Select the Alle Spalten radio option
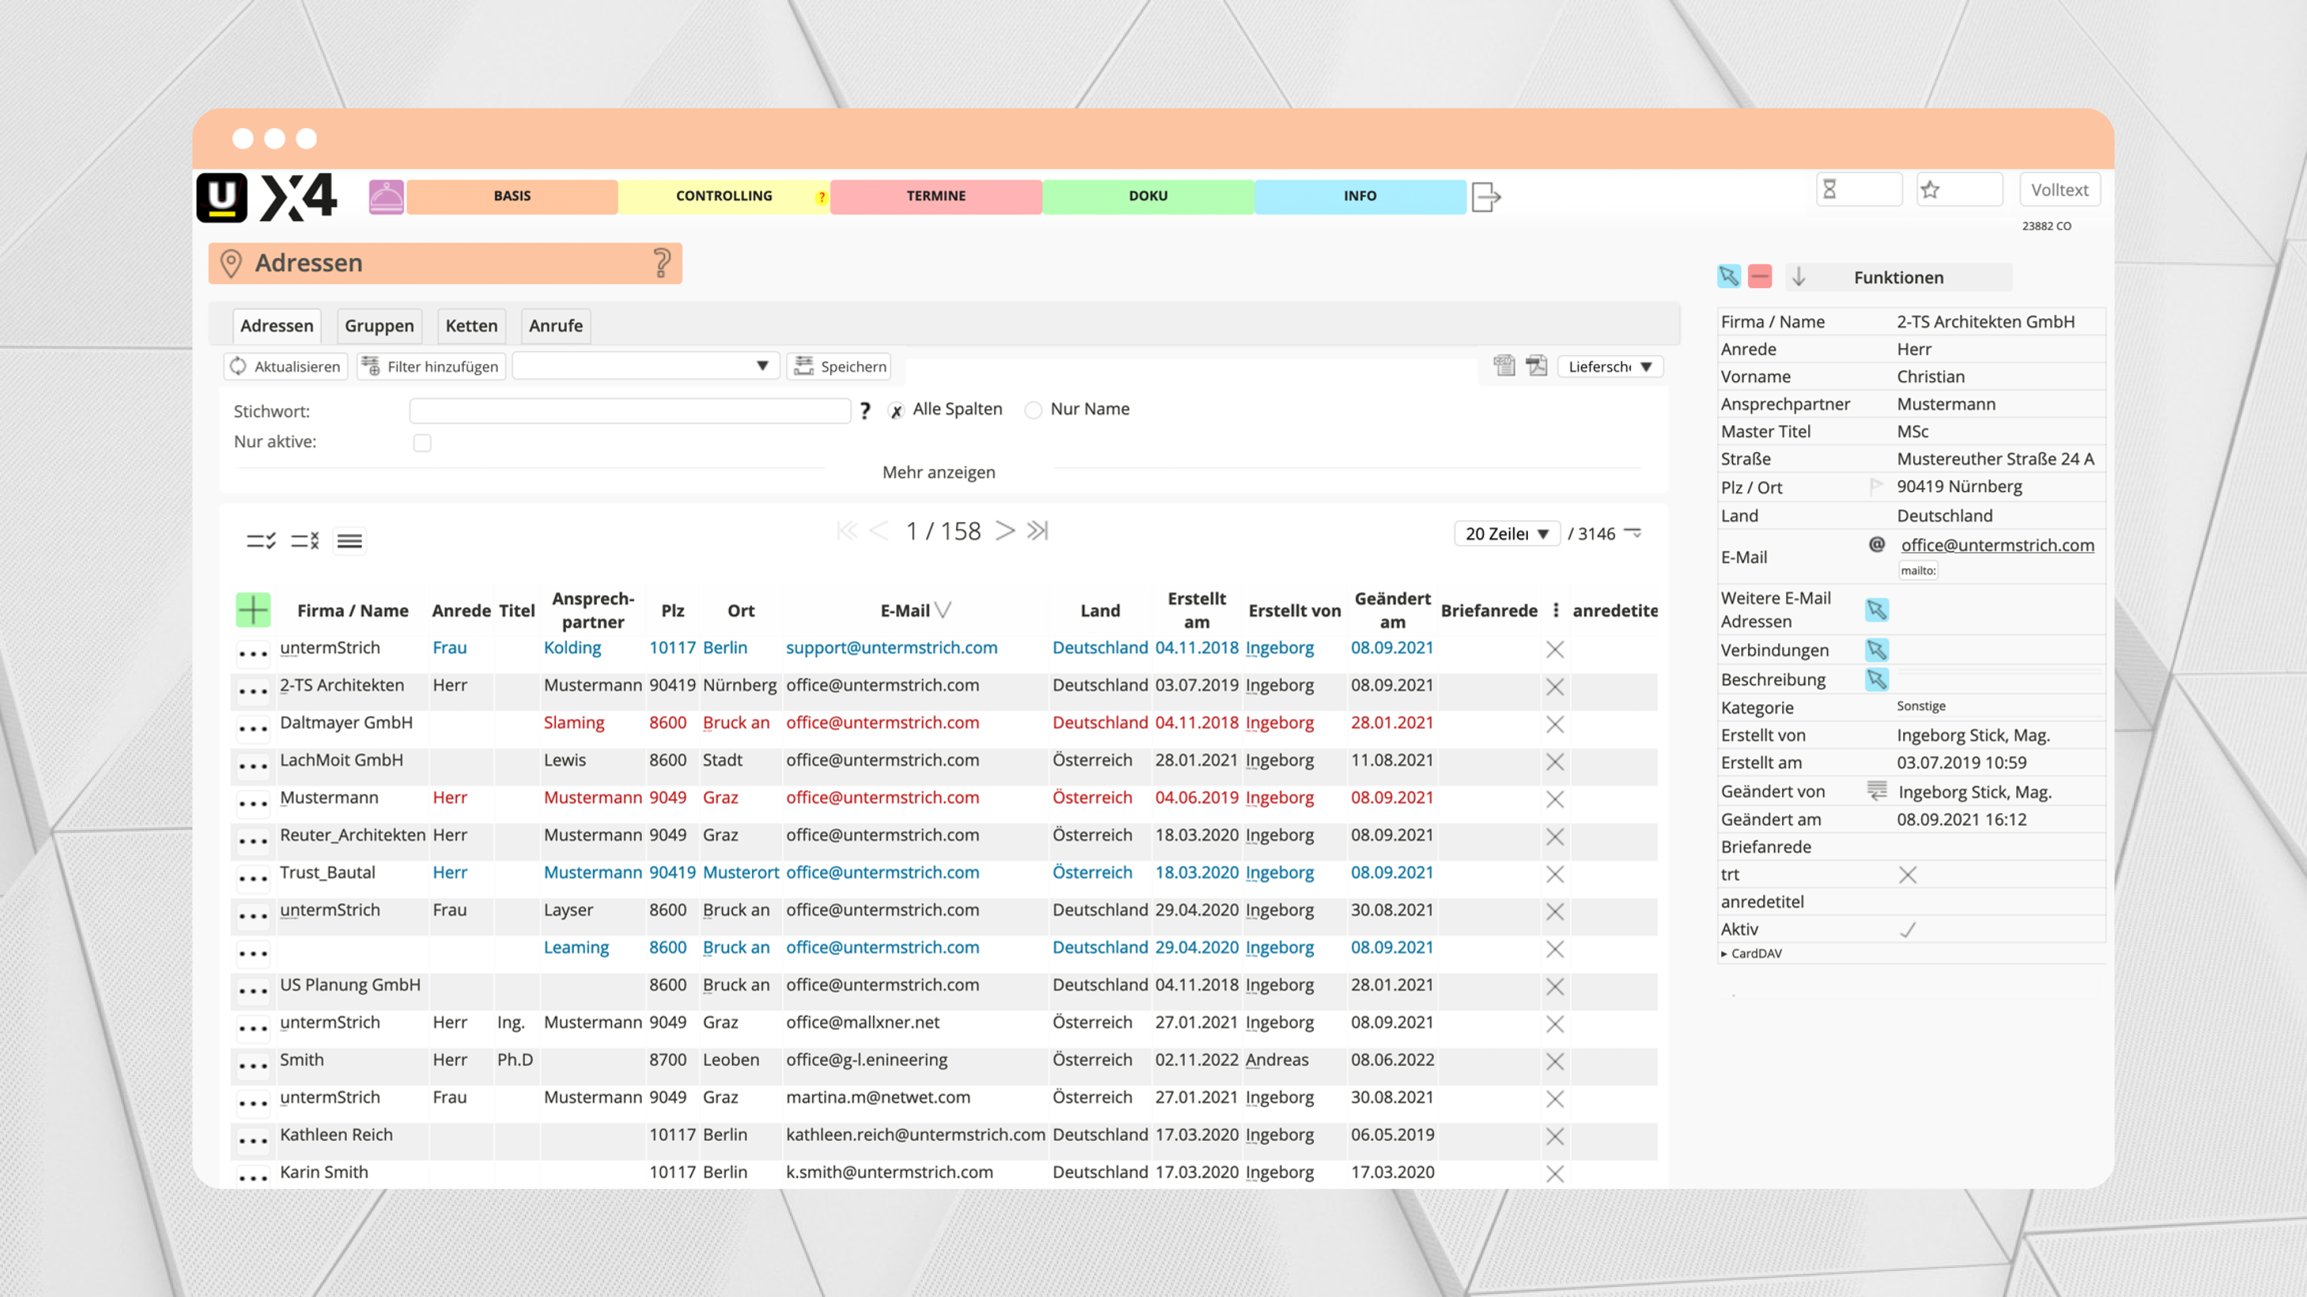2307x1297 pixels. tap(896, 410)
